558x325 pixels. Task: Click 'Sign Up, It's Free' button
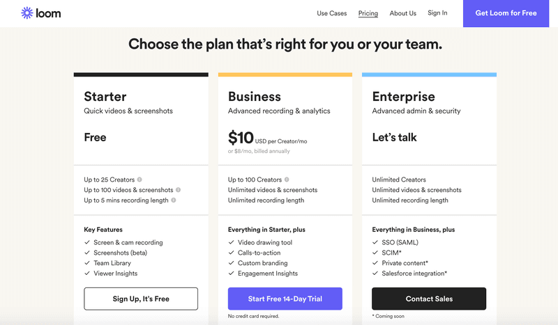point(141,299)
